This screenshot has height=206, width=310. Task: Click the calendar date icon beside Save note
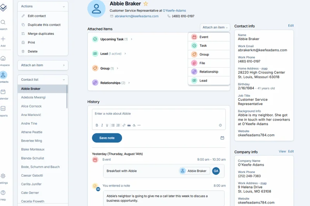pos(222,138)
